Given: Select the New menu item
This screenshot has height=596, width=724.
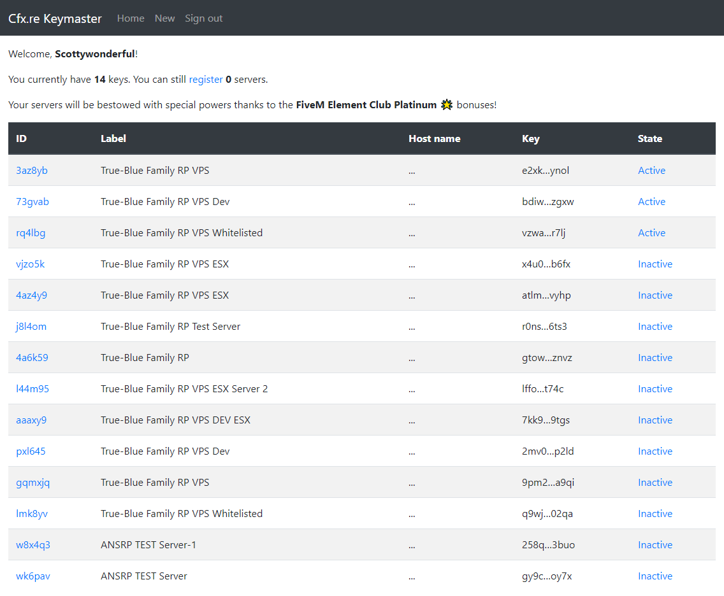Looking at the screenshot, I should coord(164,18).
